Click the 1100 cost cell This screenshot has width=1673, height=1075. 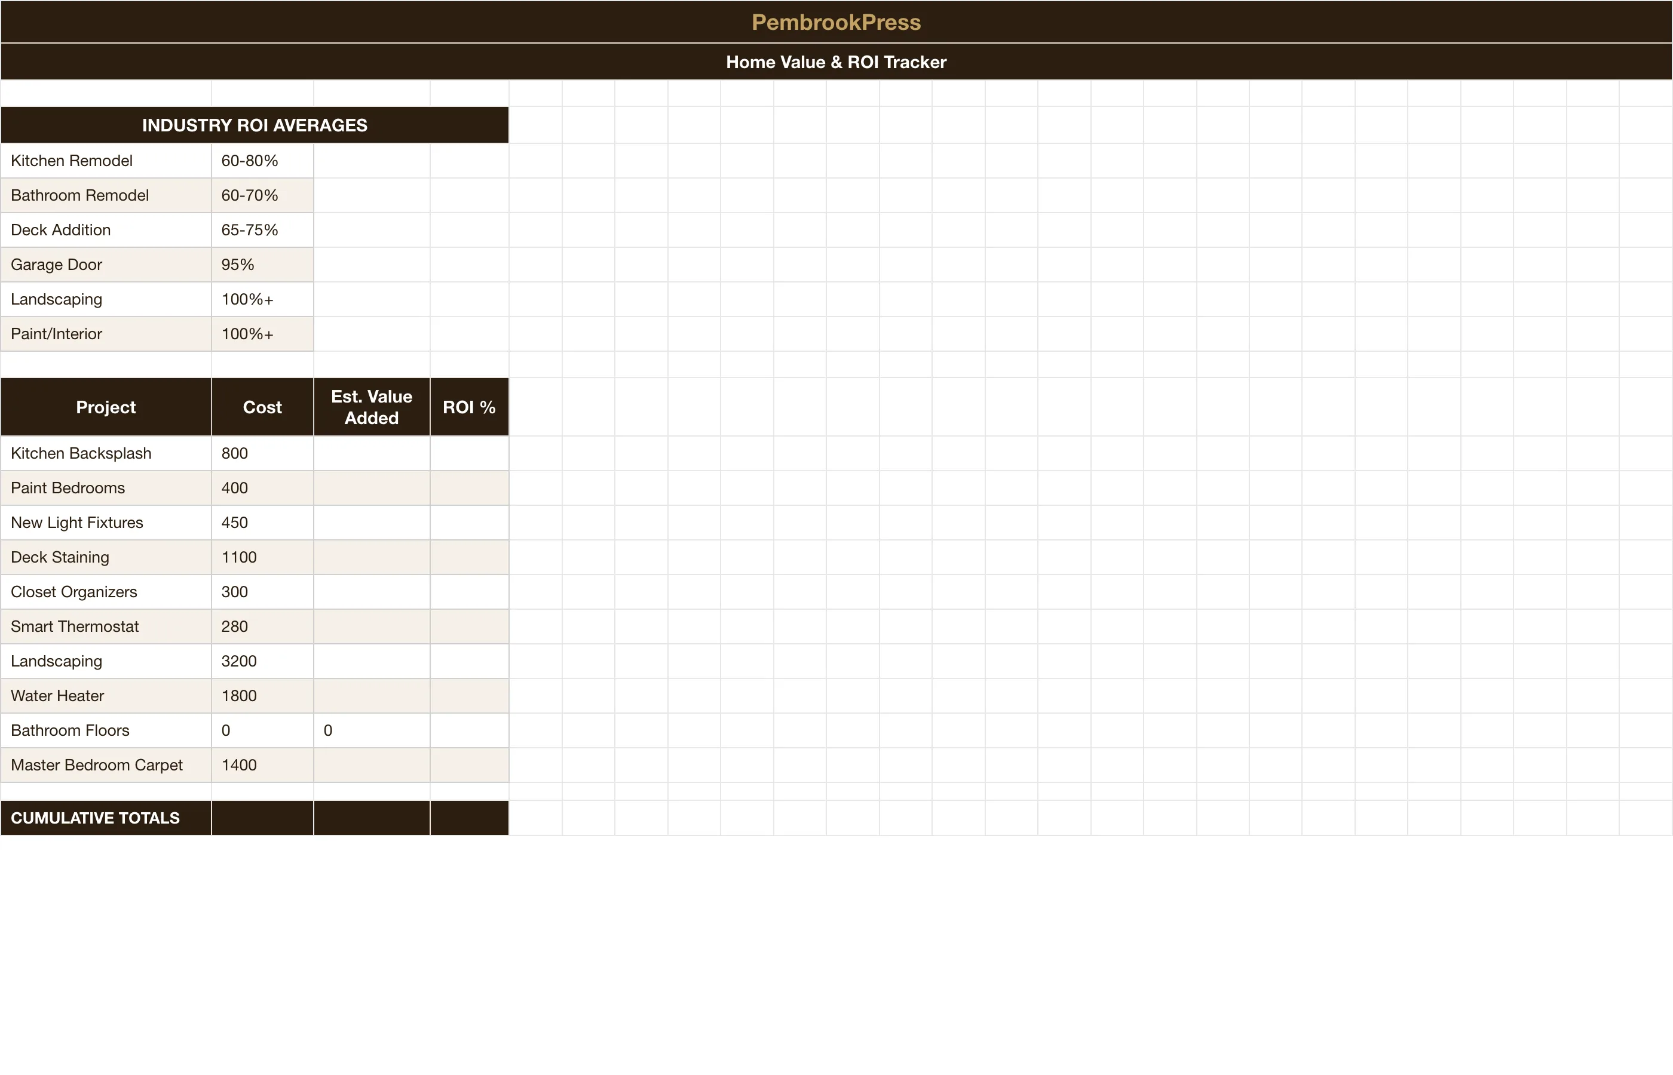tap(262, 557)
